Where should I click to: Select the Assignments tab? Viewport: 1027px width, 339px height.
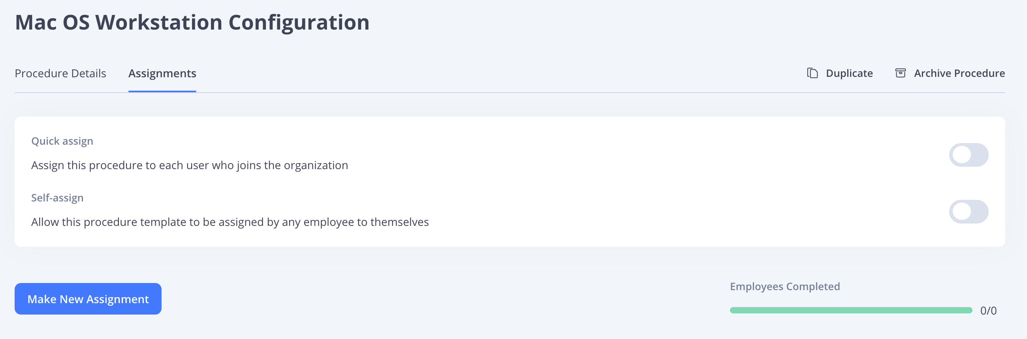coord(162,74)
